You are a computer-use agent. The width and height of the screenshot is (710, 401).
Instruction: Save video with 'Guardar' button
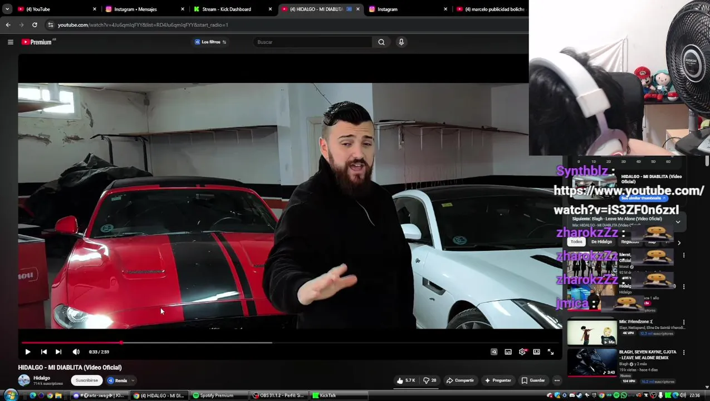click(533, 380)
